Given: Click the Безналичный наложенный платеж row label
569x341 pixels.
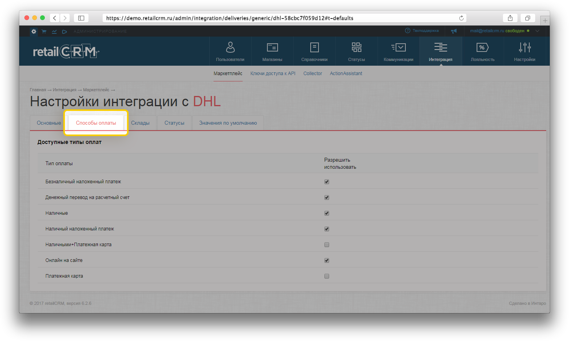Looking at the screenshot, I should pos(83,182).
